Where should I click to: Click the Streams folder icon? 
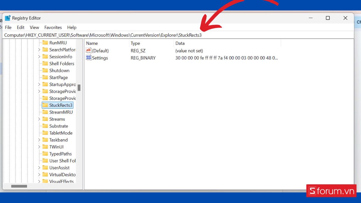[x=45, y=119]
